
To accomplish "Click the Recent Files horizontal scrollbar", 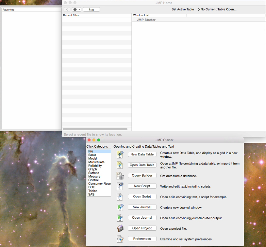I will [95, 129].
